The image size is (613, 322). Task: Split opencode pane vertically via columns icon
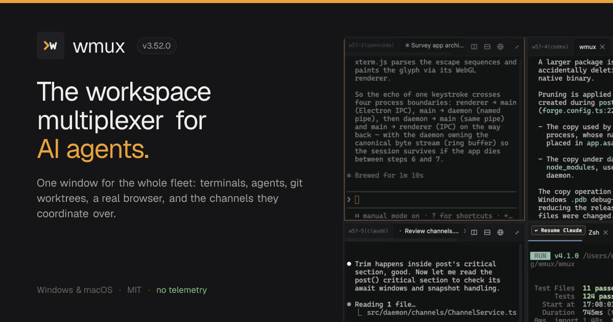(474, 47)
